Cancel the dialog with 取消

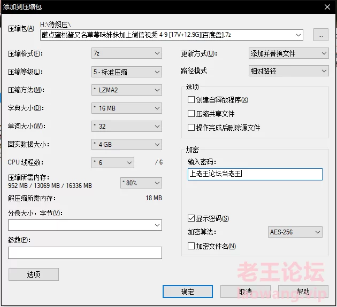point(246,292)
